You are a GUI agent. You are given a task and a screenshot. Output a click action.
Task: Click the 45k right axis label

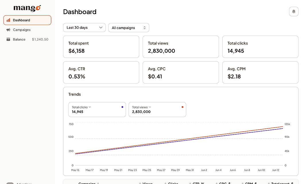[x=287, y=151]
